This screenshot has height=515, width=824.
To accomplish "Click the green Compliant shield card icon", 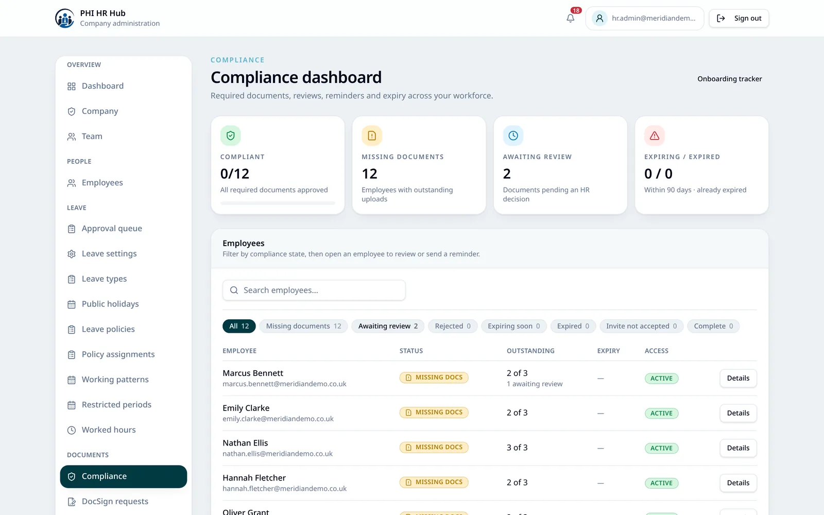I will point(231,136).
